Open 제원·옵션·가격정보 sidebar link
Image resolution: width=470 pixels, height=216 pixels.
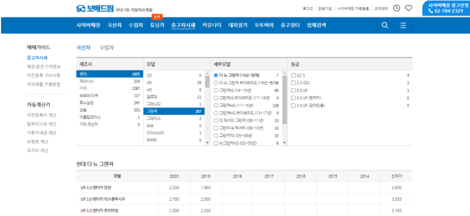pyautogui.click(x=44, y=66)
